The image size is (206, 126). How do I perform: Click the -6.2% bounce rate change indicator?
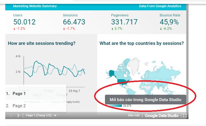pos(166,29)
